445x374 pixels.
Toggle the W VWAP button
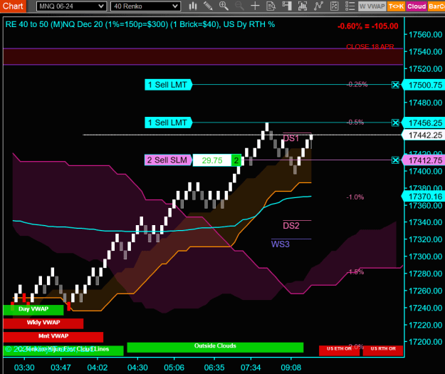click(372, 6)
